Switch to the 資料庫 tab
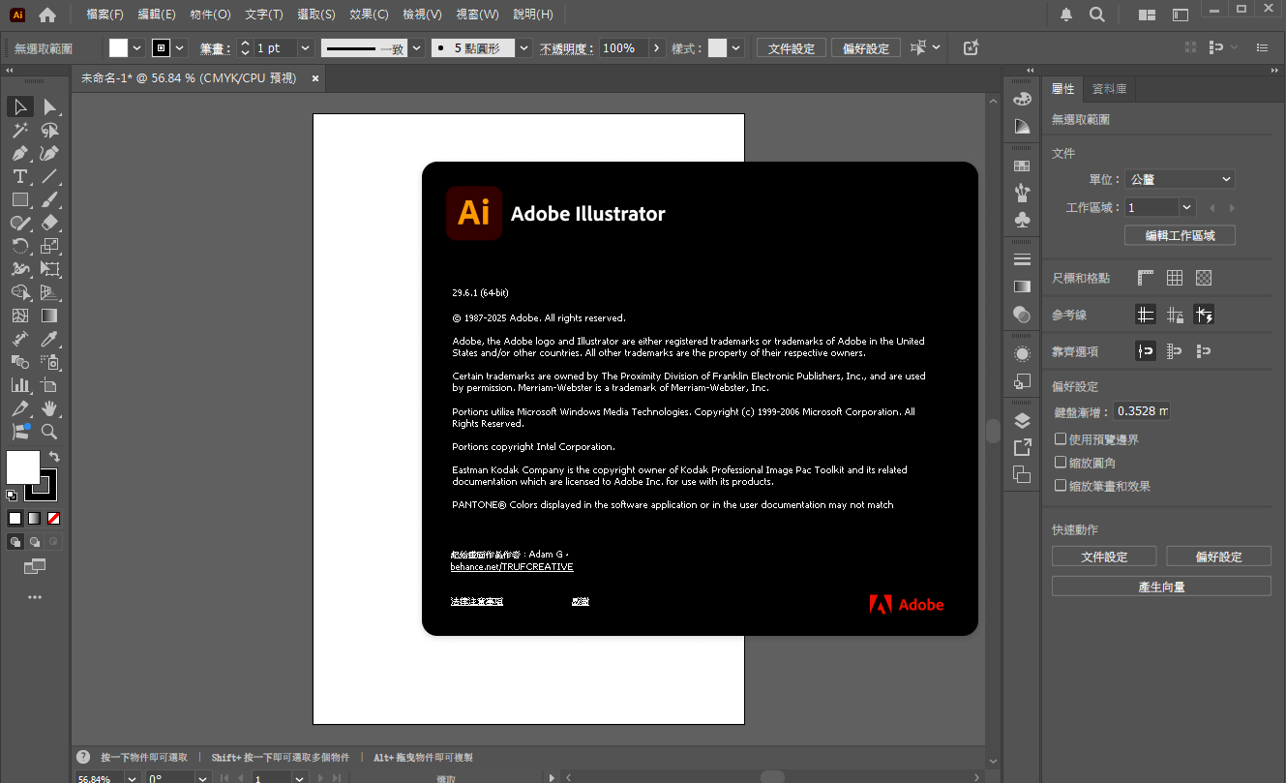Image resolution: width=1286 pixels, height=783 pixels. tap(1109, 89)
